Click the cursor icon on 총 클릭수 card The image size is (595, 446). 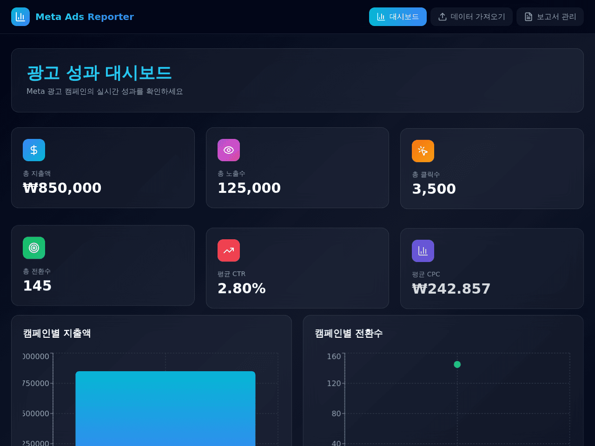pos(423,151)
